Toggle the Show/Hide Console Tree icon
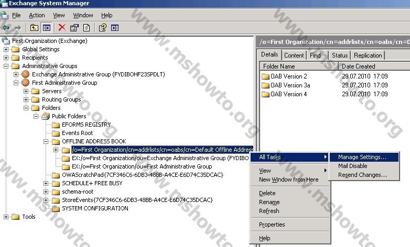410x247 pixels. pos(47,28)
